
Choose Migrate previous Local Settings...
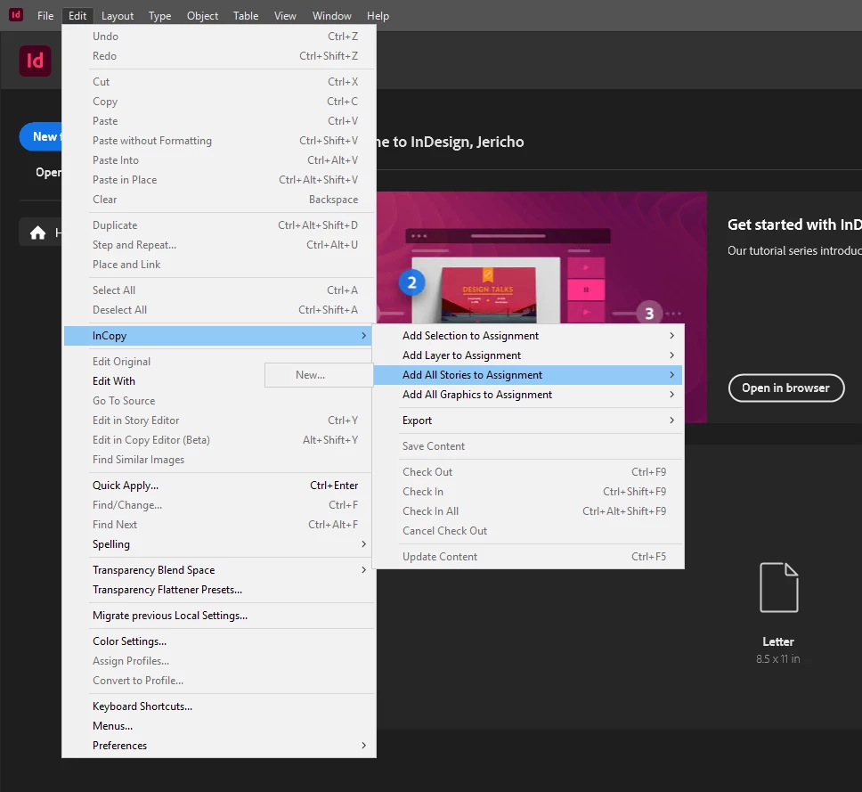pos(218,616)
